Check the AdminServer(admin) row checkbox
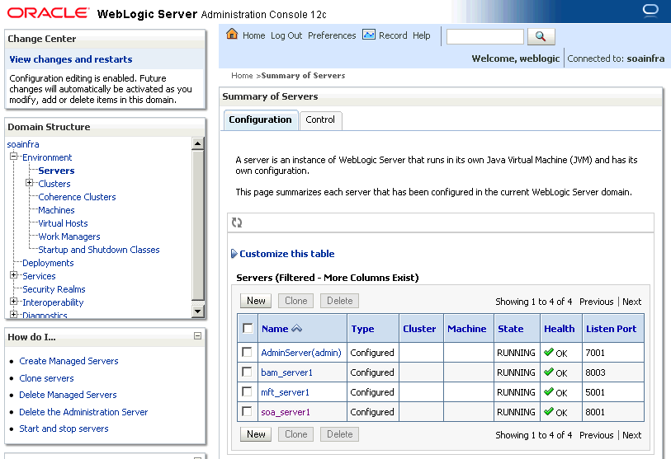 point(247,352)
